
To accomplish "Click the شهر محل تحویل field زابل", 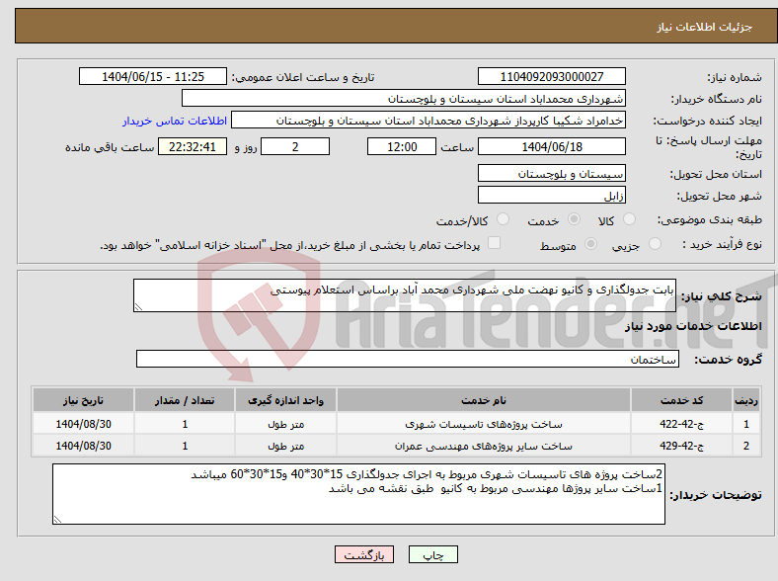I will (552, 195).
